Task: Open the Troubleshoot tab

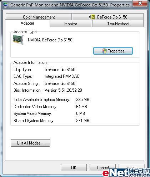Action: pos(118,24)
